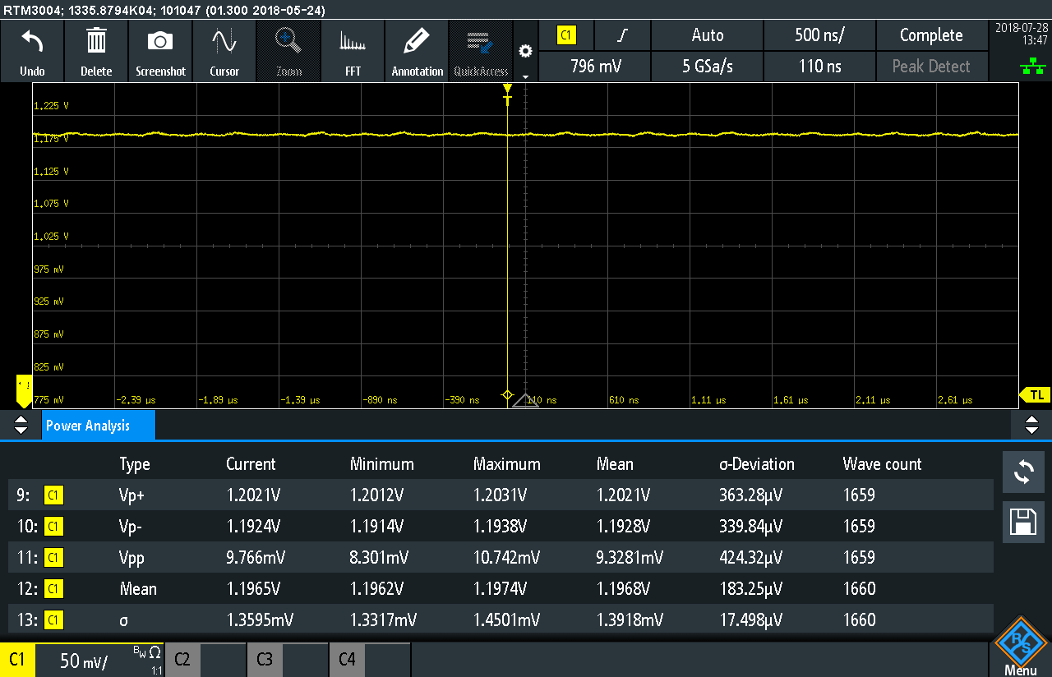Click the Undo toolbar icon
This screenshot has height=677, width=1052.
(32, 51)
